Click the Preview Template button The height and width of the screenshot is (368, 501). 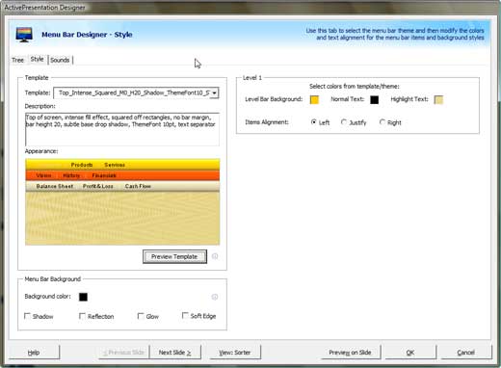pos(174,256)
